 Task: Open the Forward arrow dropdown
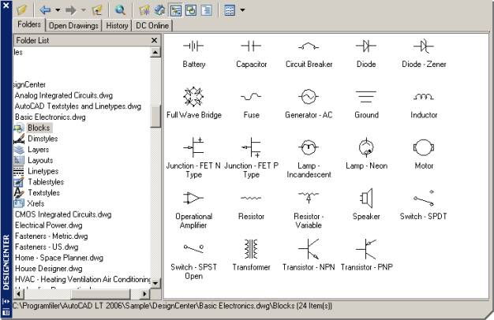[x=83, y=10]
